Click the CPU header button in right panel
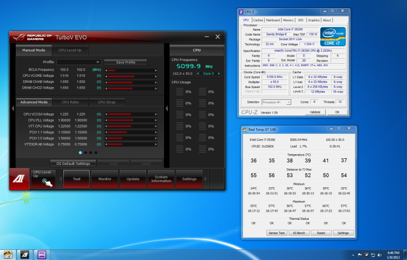 click(197, 50)
